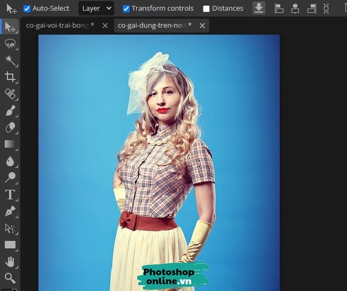Select the Lasso tool

point(10,44)
